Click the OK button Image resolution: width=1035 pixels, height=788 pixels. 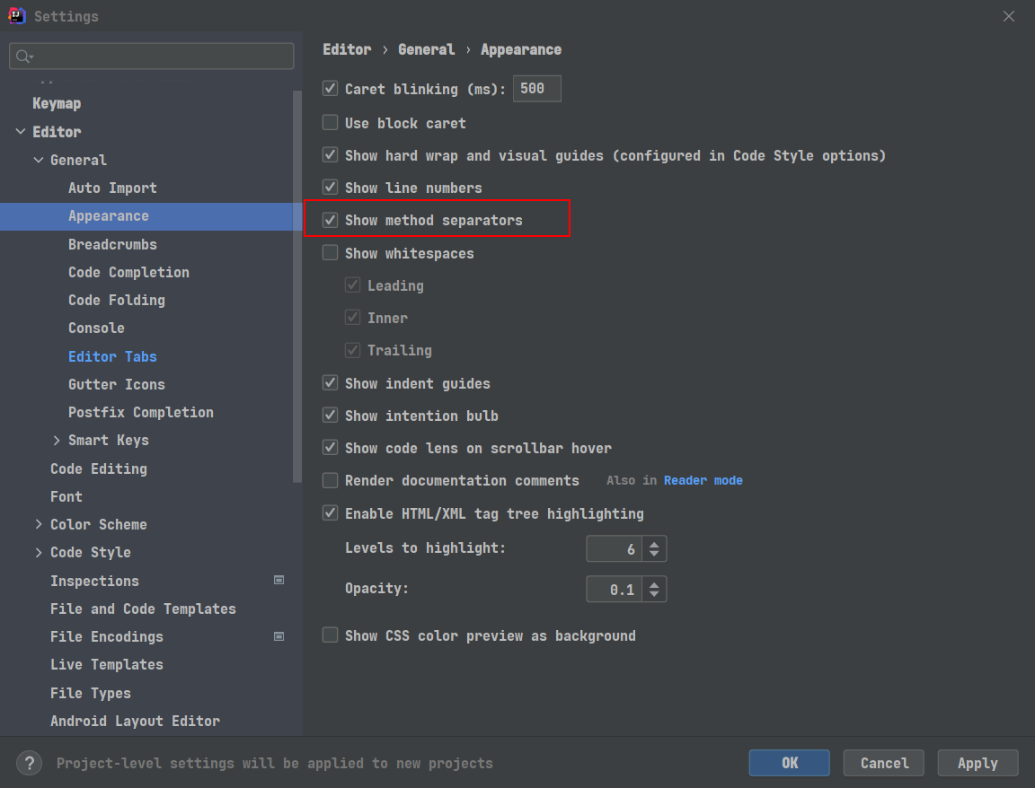click(790, 763)
